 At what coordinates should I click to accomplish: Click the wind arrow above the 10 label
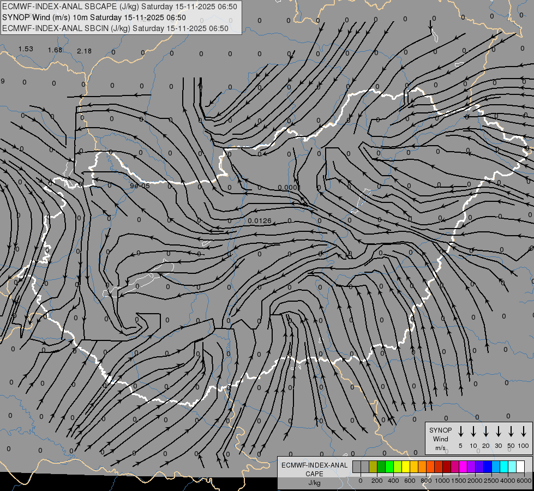click(x=473, y=432)
